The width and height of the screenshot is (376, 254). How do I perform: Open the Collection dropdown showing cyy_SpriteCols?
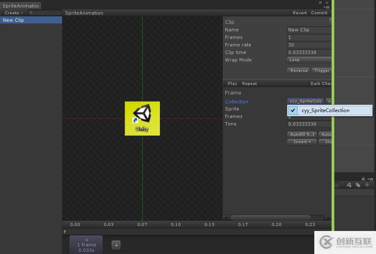[x=305, y=101]
